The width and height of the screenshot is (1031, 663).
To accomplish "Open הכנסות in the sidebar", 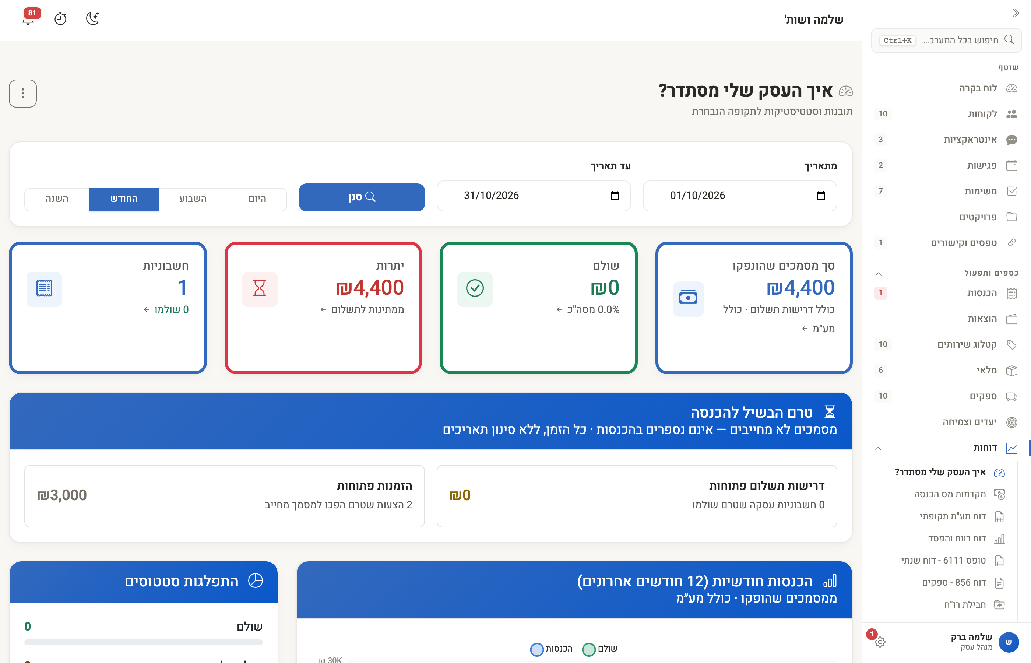I will (947, 293).
